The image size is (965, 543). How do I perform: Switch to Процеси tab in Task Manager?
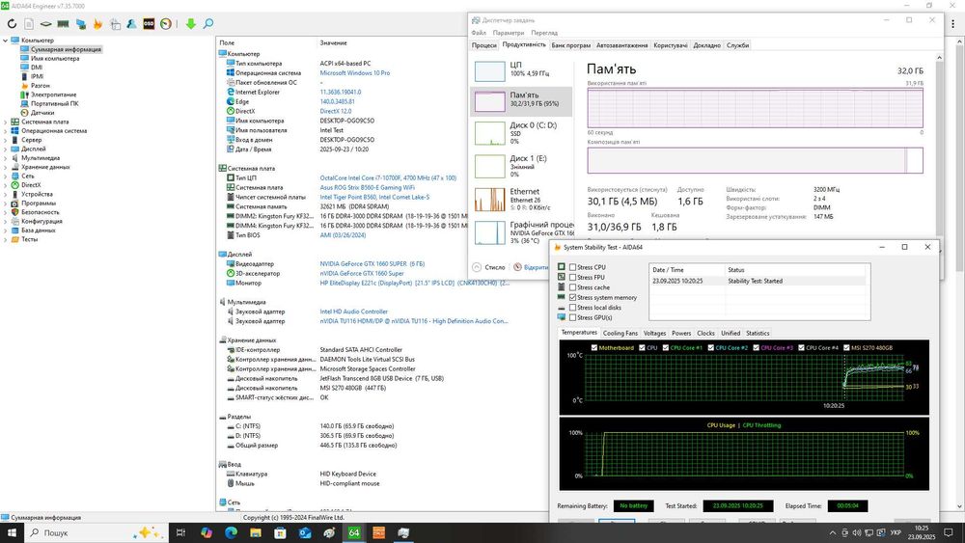tap(484, 45)
